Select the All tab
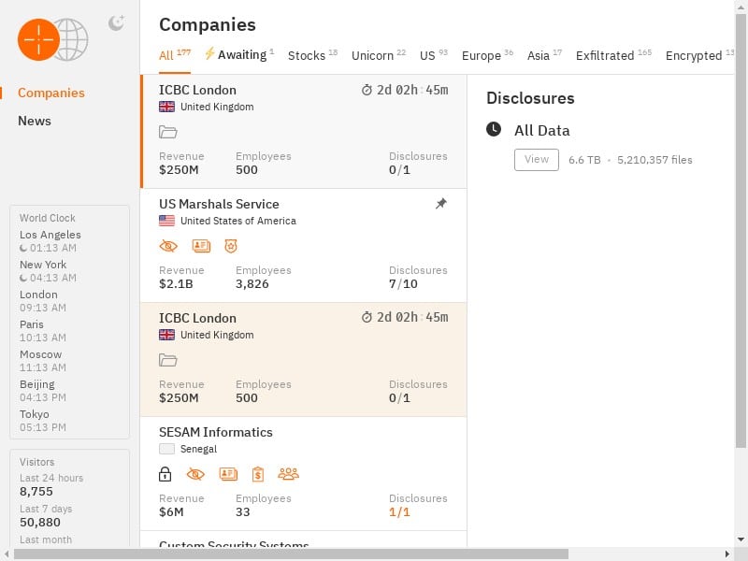This screenshot has height=561, width=748. pyautogui.click(x=175, y=55)
